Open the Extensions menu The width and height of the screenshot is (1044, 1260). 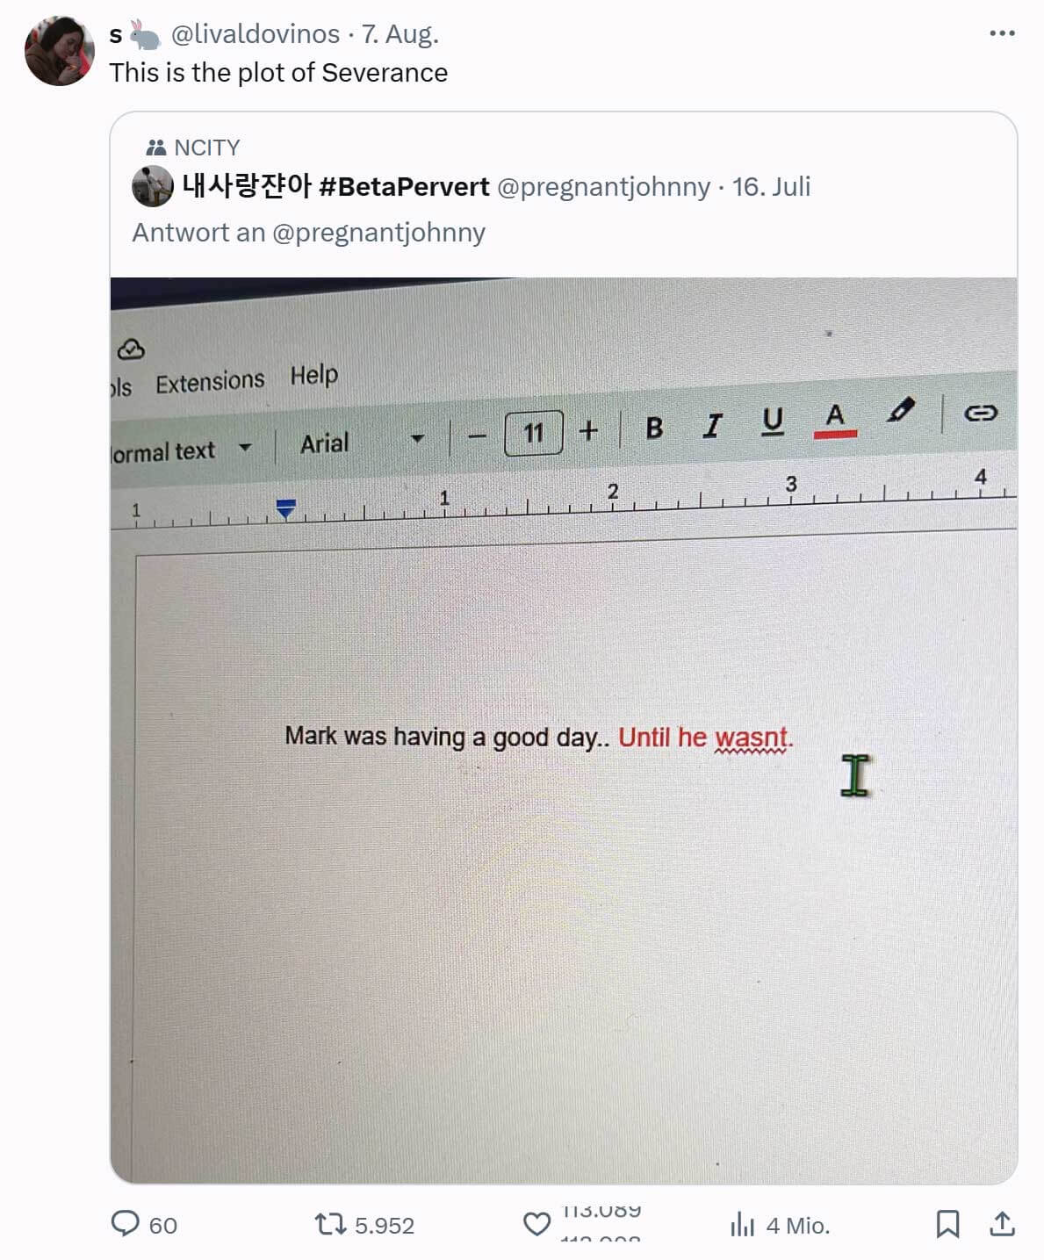click(x=210, y=382)
